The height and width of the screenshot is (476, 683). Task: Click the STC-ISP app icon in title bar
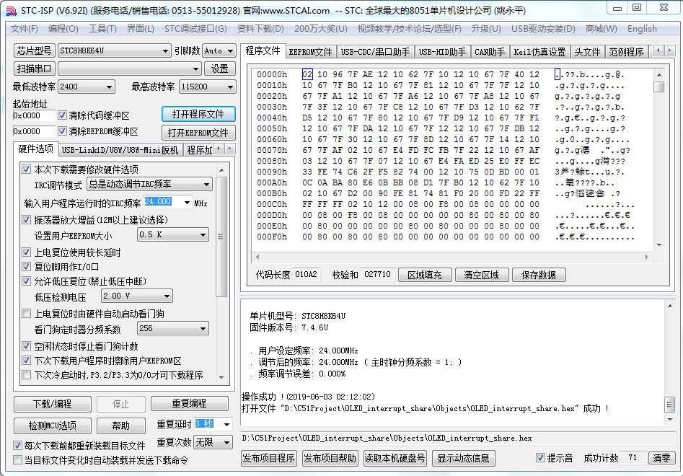tap(11, 10)
